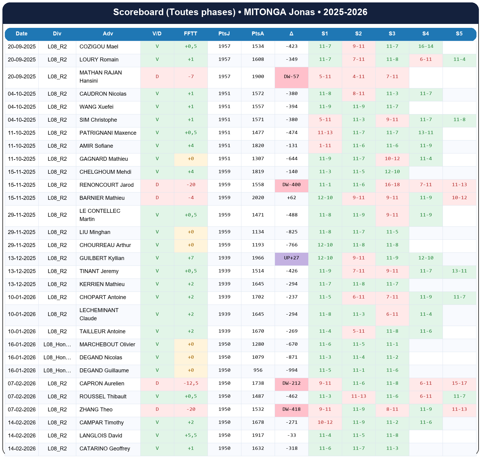This screenshot has width=481, height=458.
Task: Select opponent LANGLOIS David
Action: click(101, 436)
